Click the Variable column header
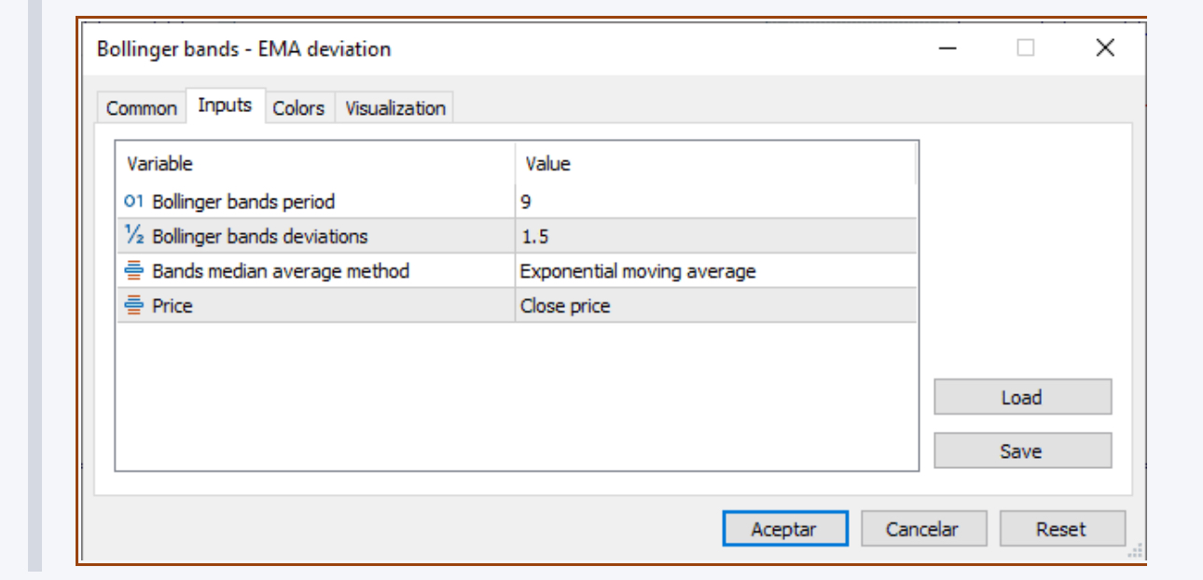 pyautogui.click(x=315, y=164)
